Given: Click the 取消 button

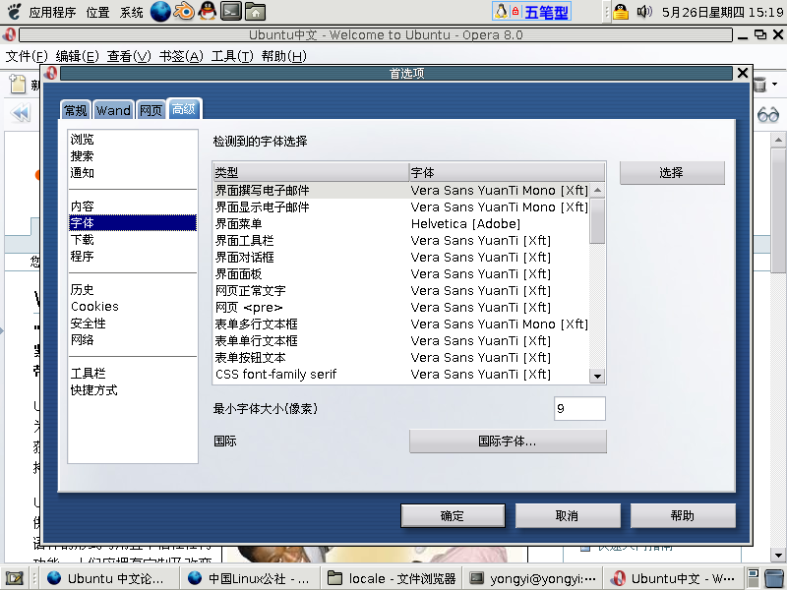Looking at the screenshot, I should [x=568, y=515].
